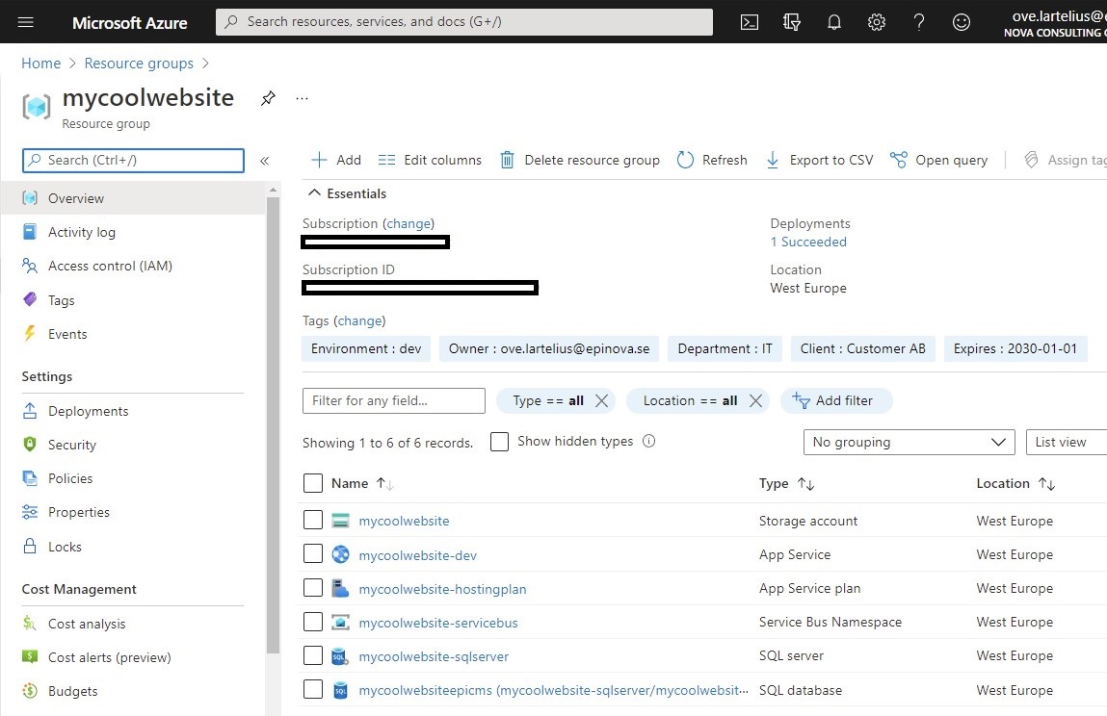
Task: Click the help question mark icon
Action: (919, 21)
